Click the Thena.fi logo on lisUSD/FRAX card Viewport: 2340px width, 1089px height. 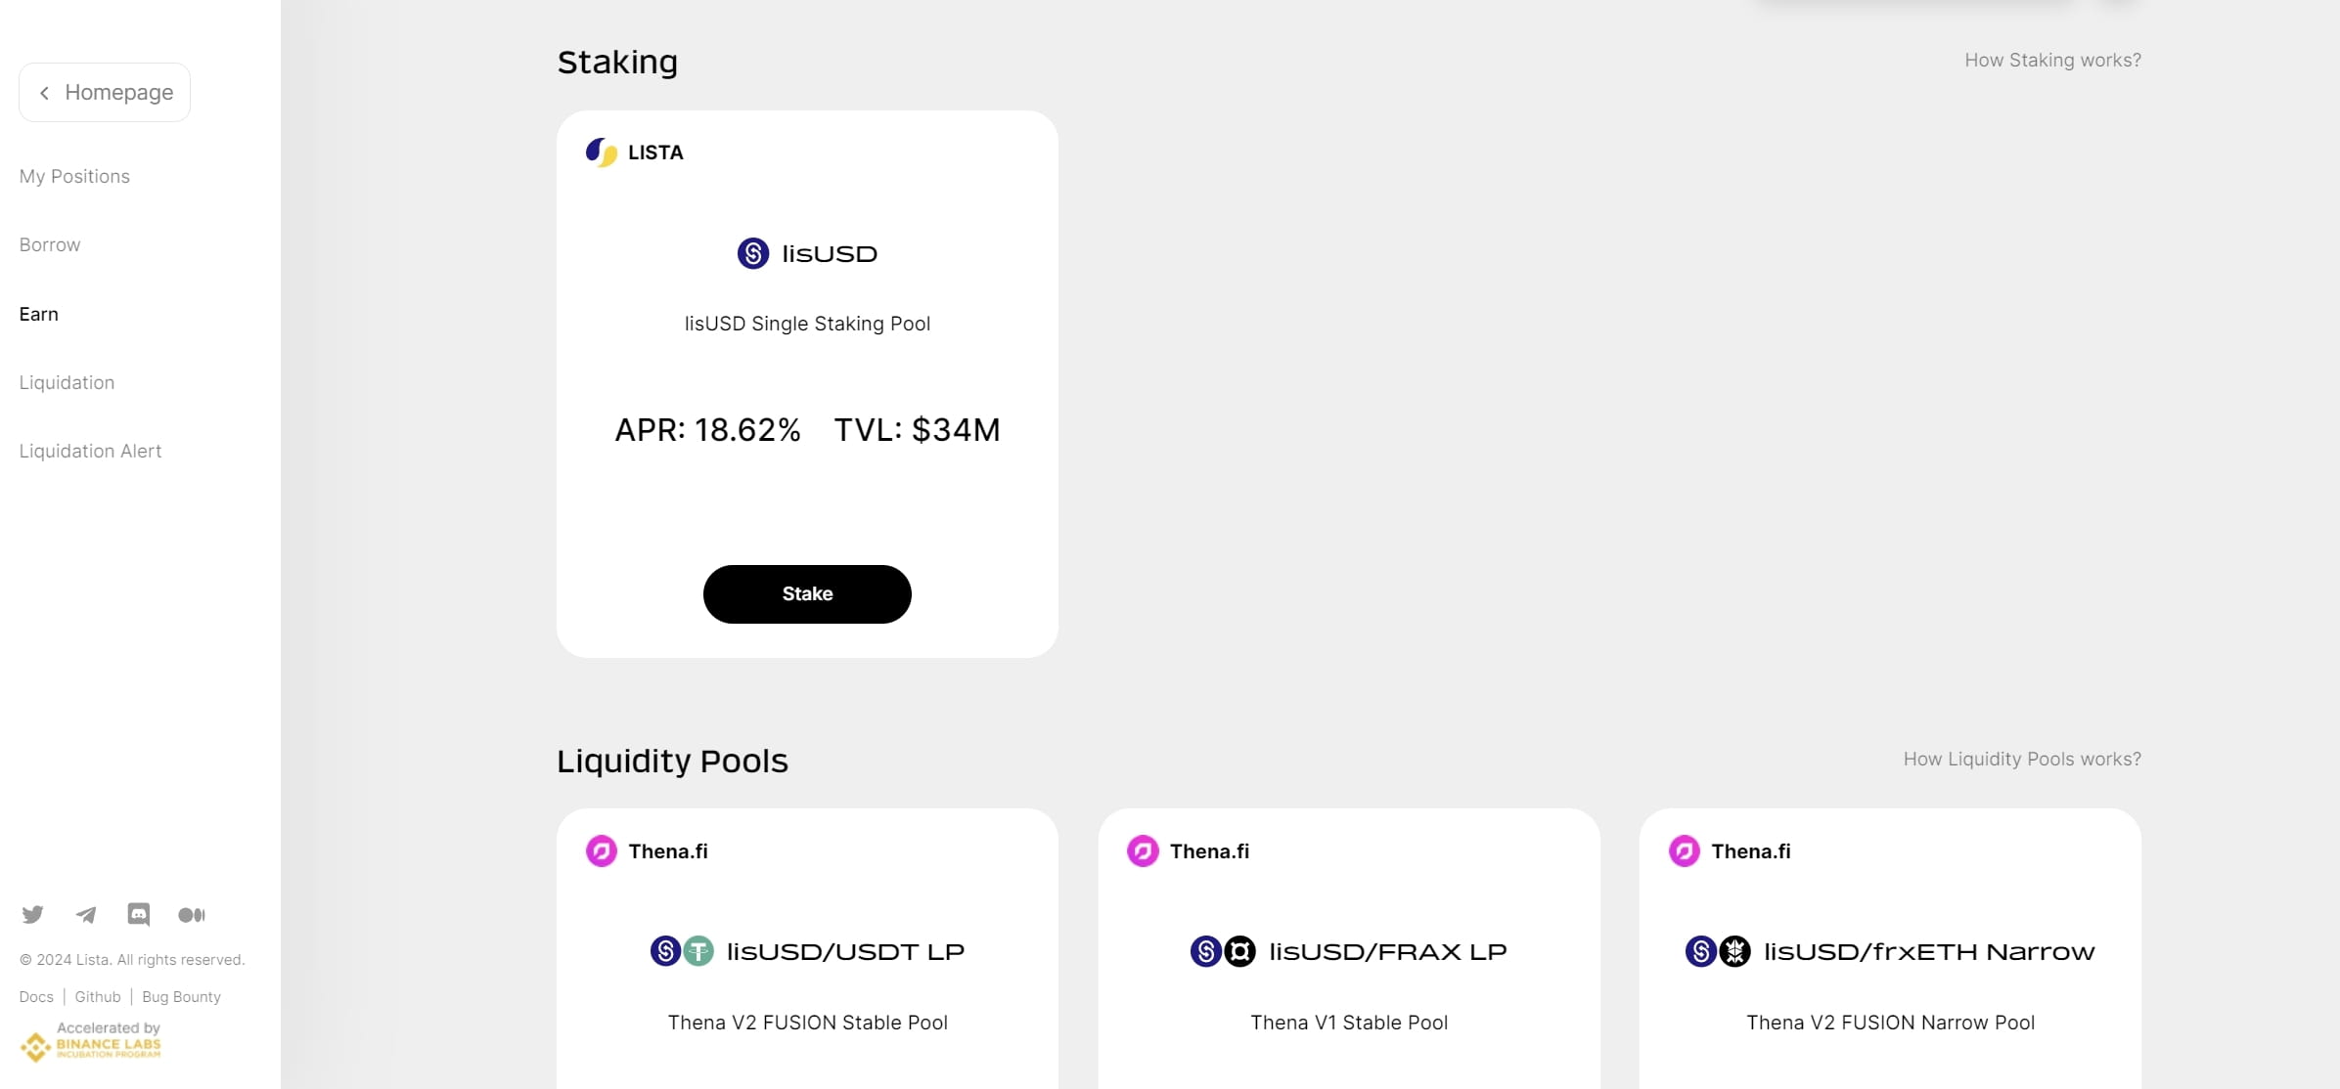[1143, 851]
